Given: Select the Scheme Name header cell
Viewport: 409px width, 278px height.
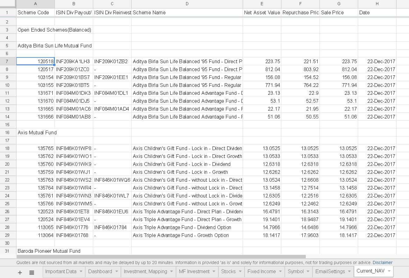Looking at the screenshot, I should click(x=187, y=13).
